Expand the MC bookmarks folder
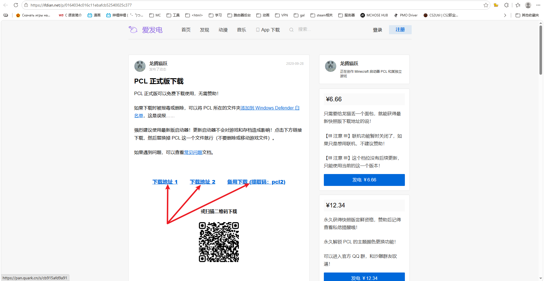This screenshot has height=281, width=544. 155,15
